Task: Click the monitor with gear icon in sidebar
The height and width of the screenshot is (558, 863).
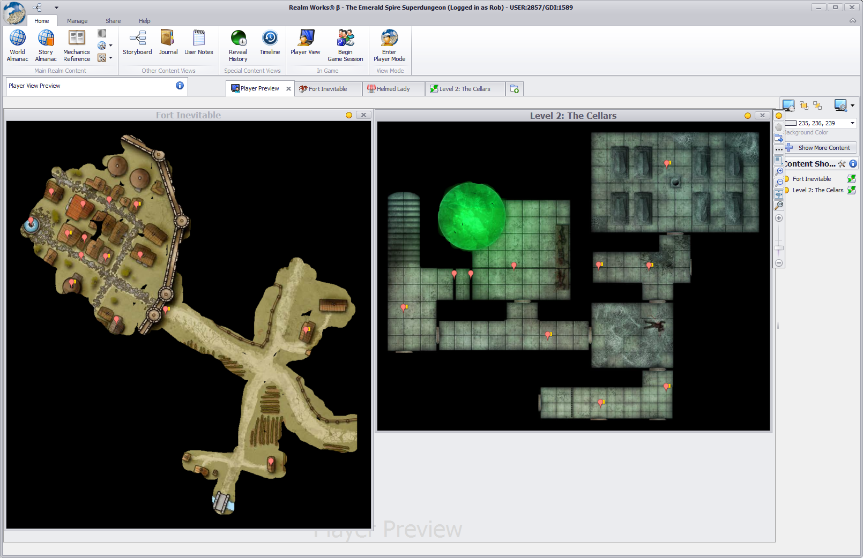Action: click(788, 105)
